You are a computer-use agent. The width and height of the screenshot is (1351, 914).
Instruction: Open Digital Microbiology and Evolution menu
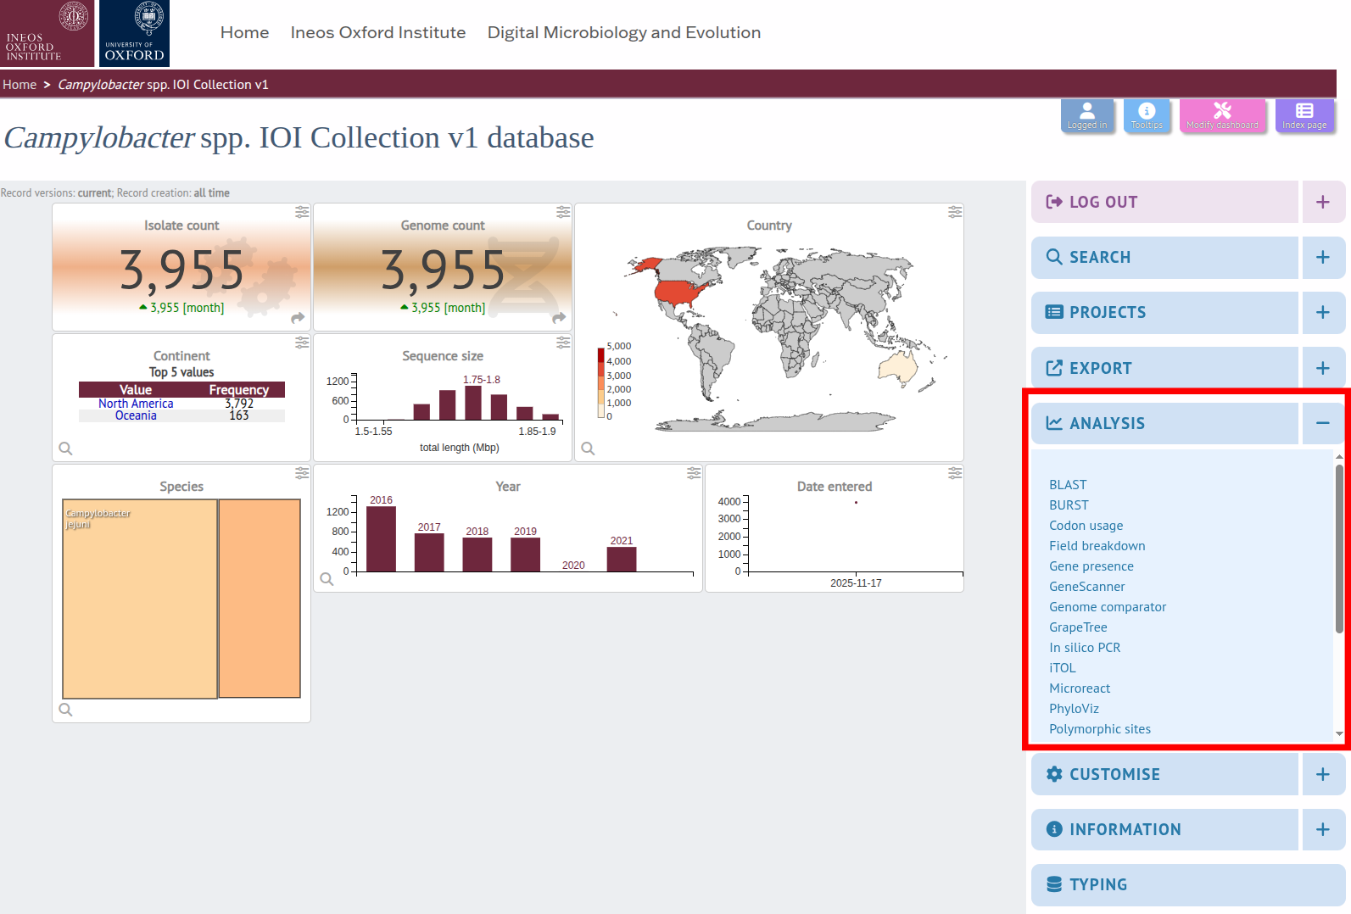(x=623, y=32)
